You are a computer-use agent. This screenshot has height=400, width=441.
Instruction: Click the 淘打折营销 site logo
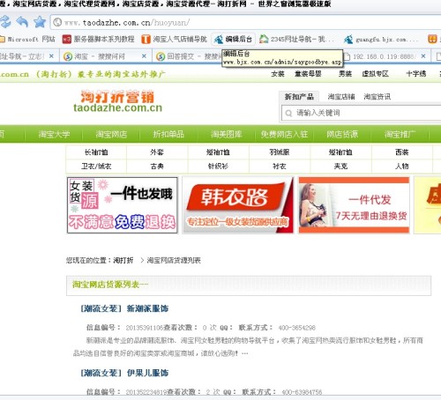(117, 101)
